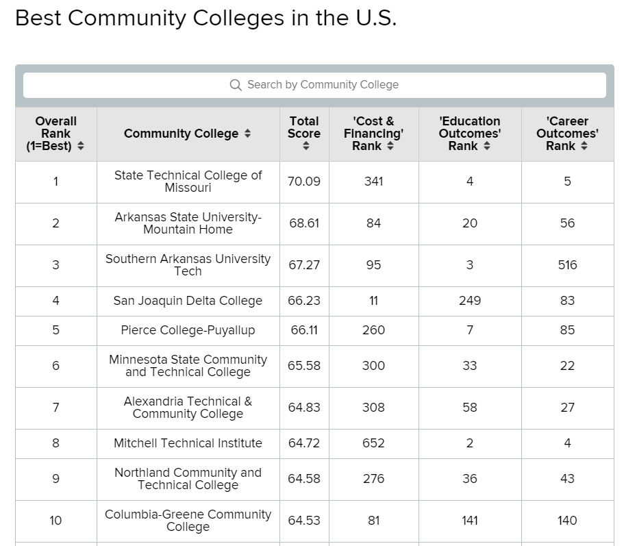
Task: Click the Total Score column header
Action: (x=304, y=127)
